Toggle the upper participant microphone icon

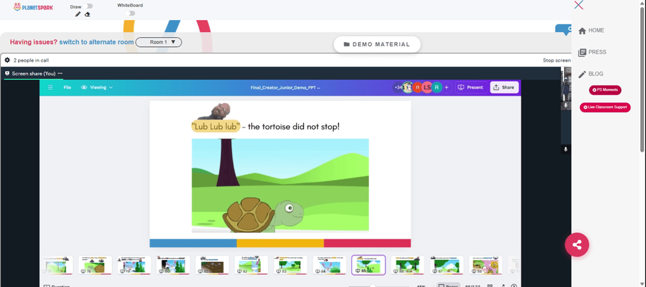coord(566,105)
